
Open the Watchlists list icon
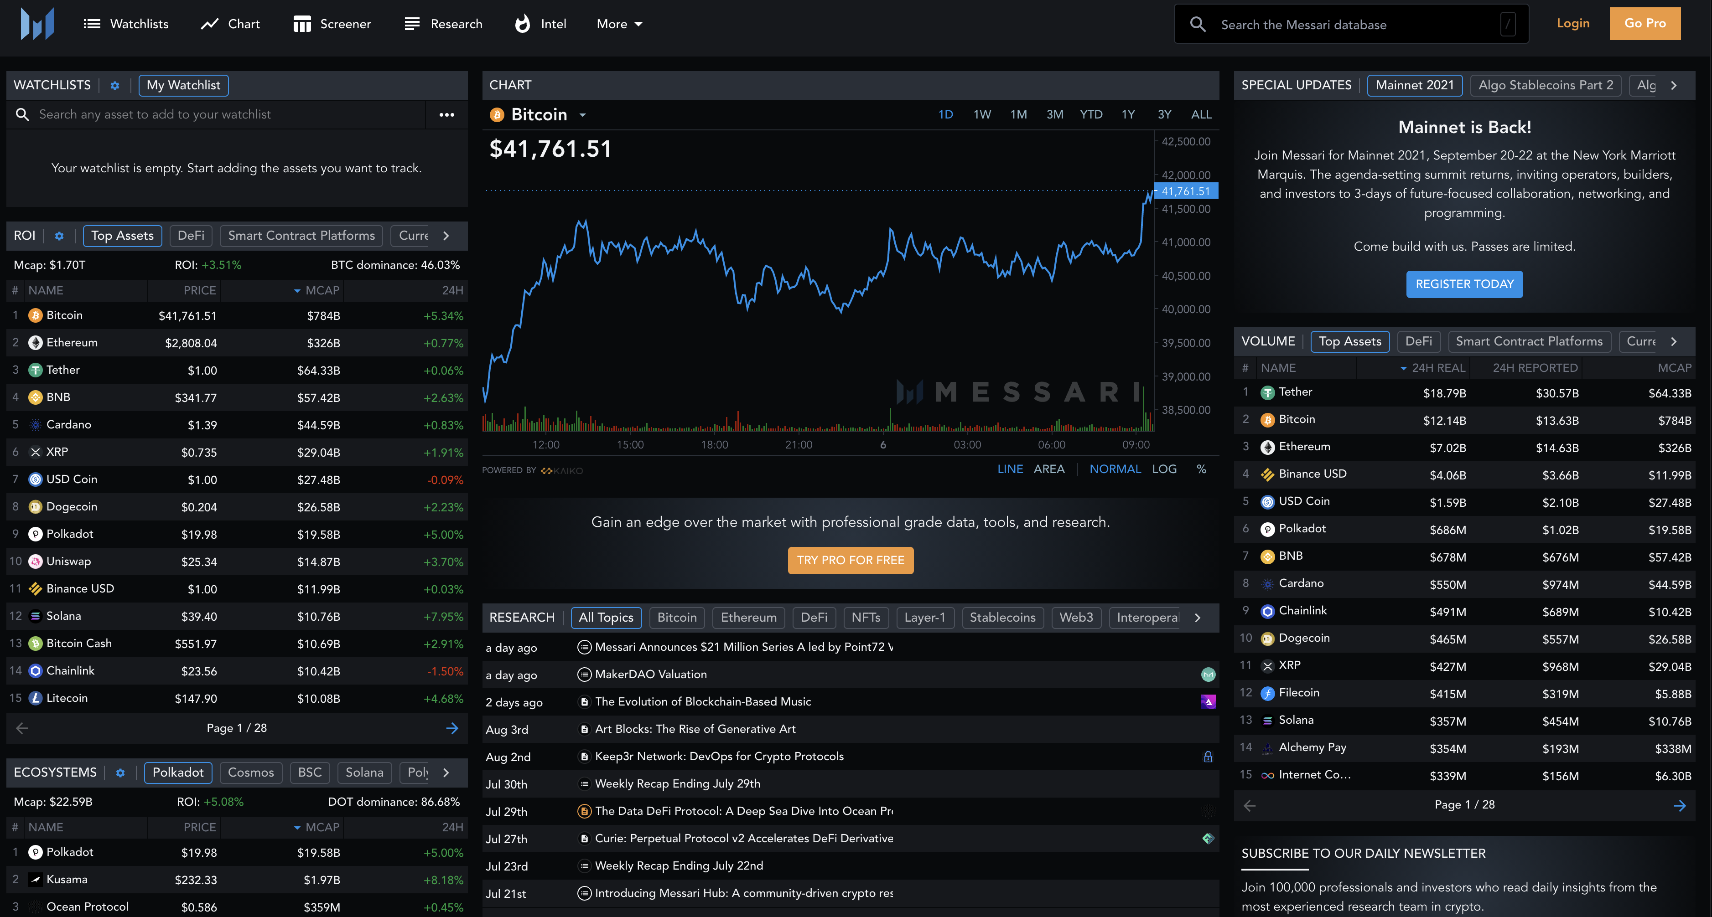(x=92, y=24)
